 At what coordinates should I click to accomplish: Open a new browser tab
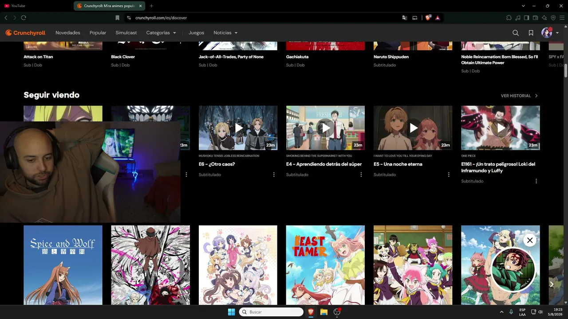point(151,6)
